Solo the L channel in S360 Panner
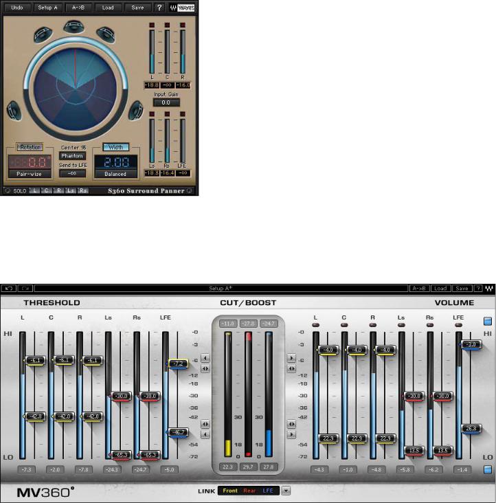496x503 pixels. coord(34,190)
